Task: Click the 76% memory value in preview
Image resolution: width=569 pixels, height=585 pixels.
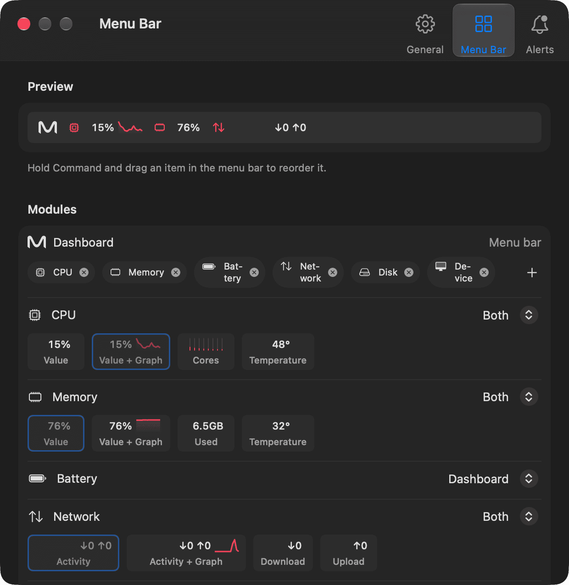Action: click(x=189, y=127)
